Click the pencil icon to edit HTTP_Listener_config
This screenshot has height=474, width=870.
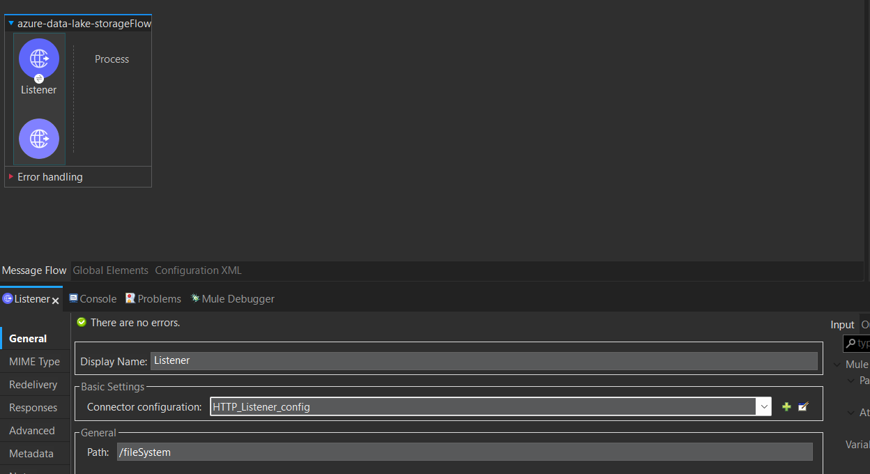coord(802,406)
